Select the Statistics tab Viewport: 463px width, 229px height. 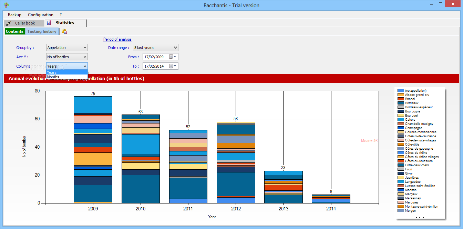pyautogui.click(x=65, y=23)
